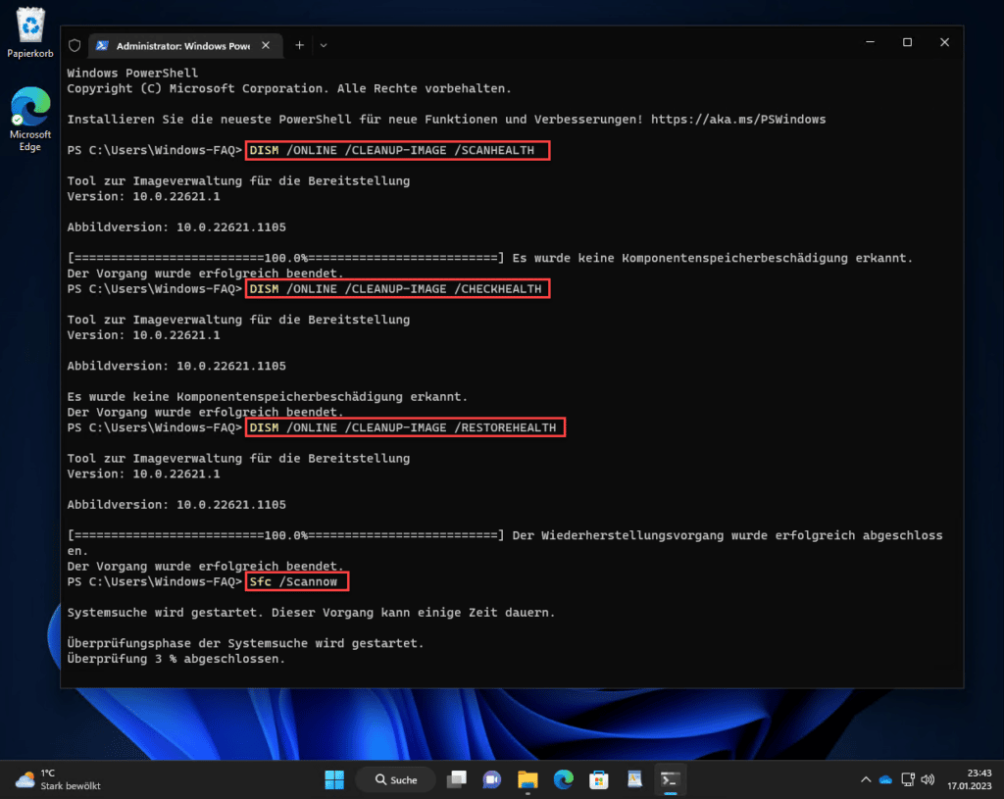
Task: Minimize the Terminal window
Action: pos(871,42)
